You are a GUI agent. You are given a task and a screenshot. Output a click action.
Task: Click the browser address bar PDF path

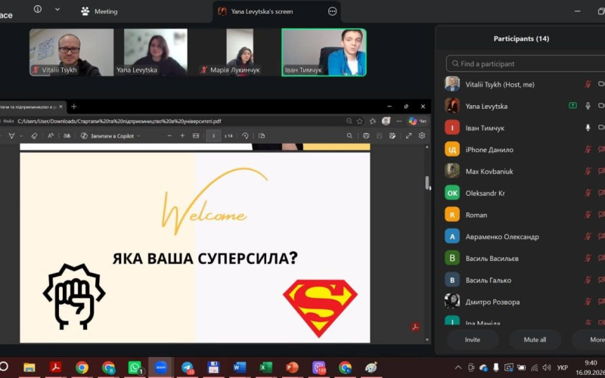[119, 121]
